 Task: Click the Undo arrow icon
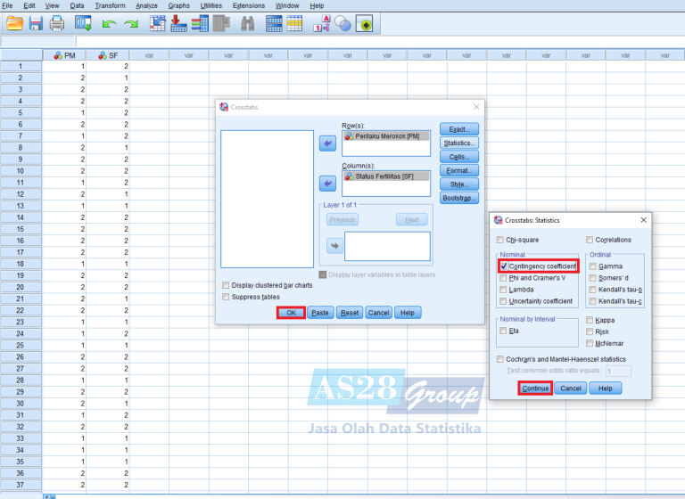pyautogui.click(x=109, y=25)
